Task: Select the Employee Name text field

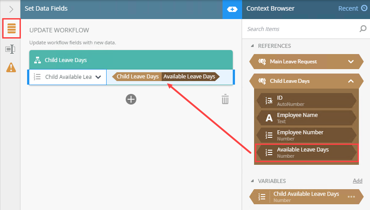Action: tap(306, 118)
